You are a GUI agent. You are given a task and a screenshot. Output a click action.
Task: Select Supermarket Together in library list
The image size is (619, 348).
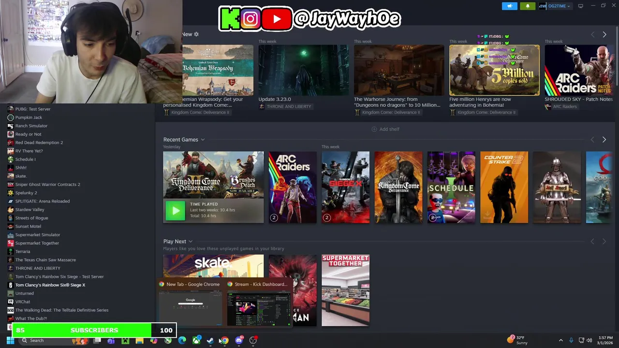click(x=37, y=243)
